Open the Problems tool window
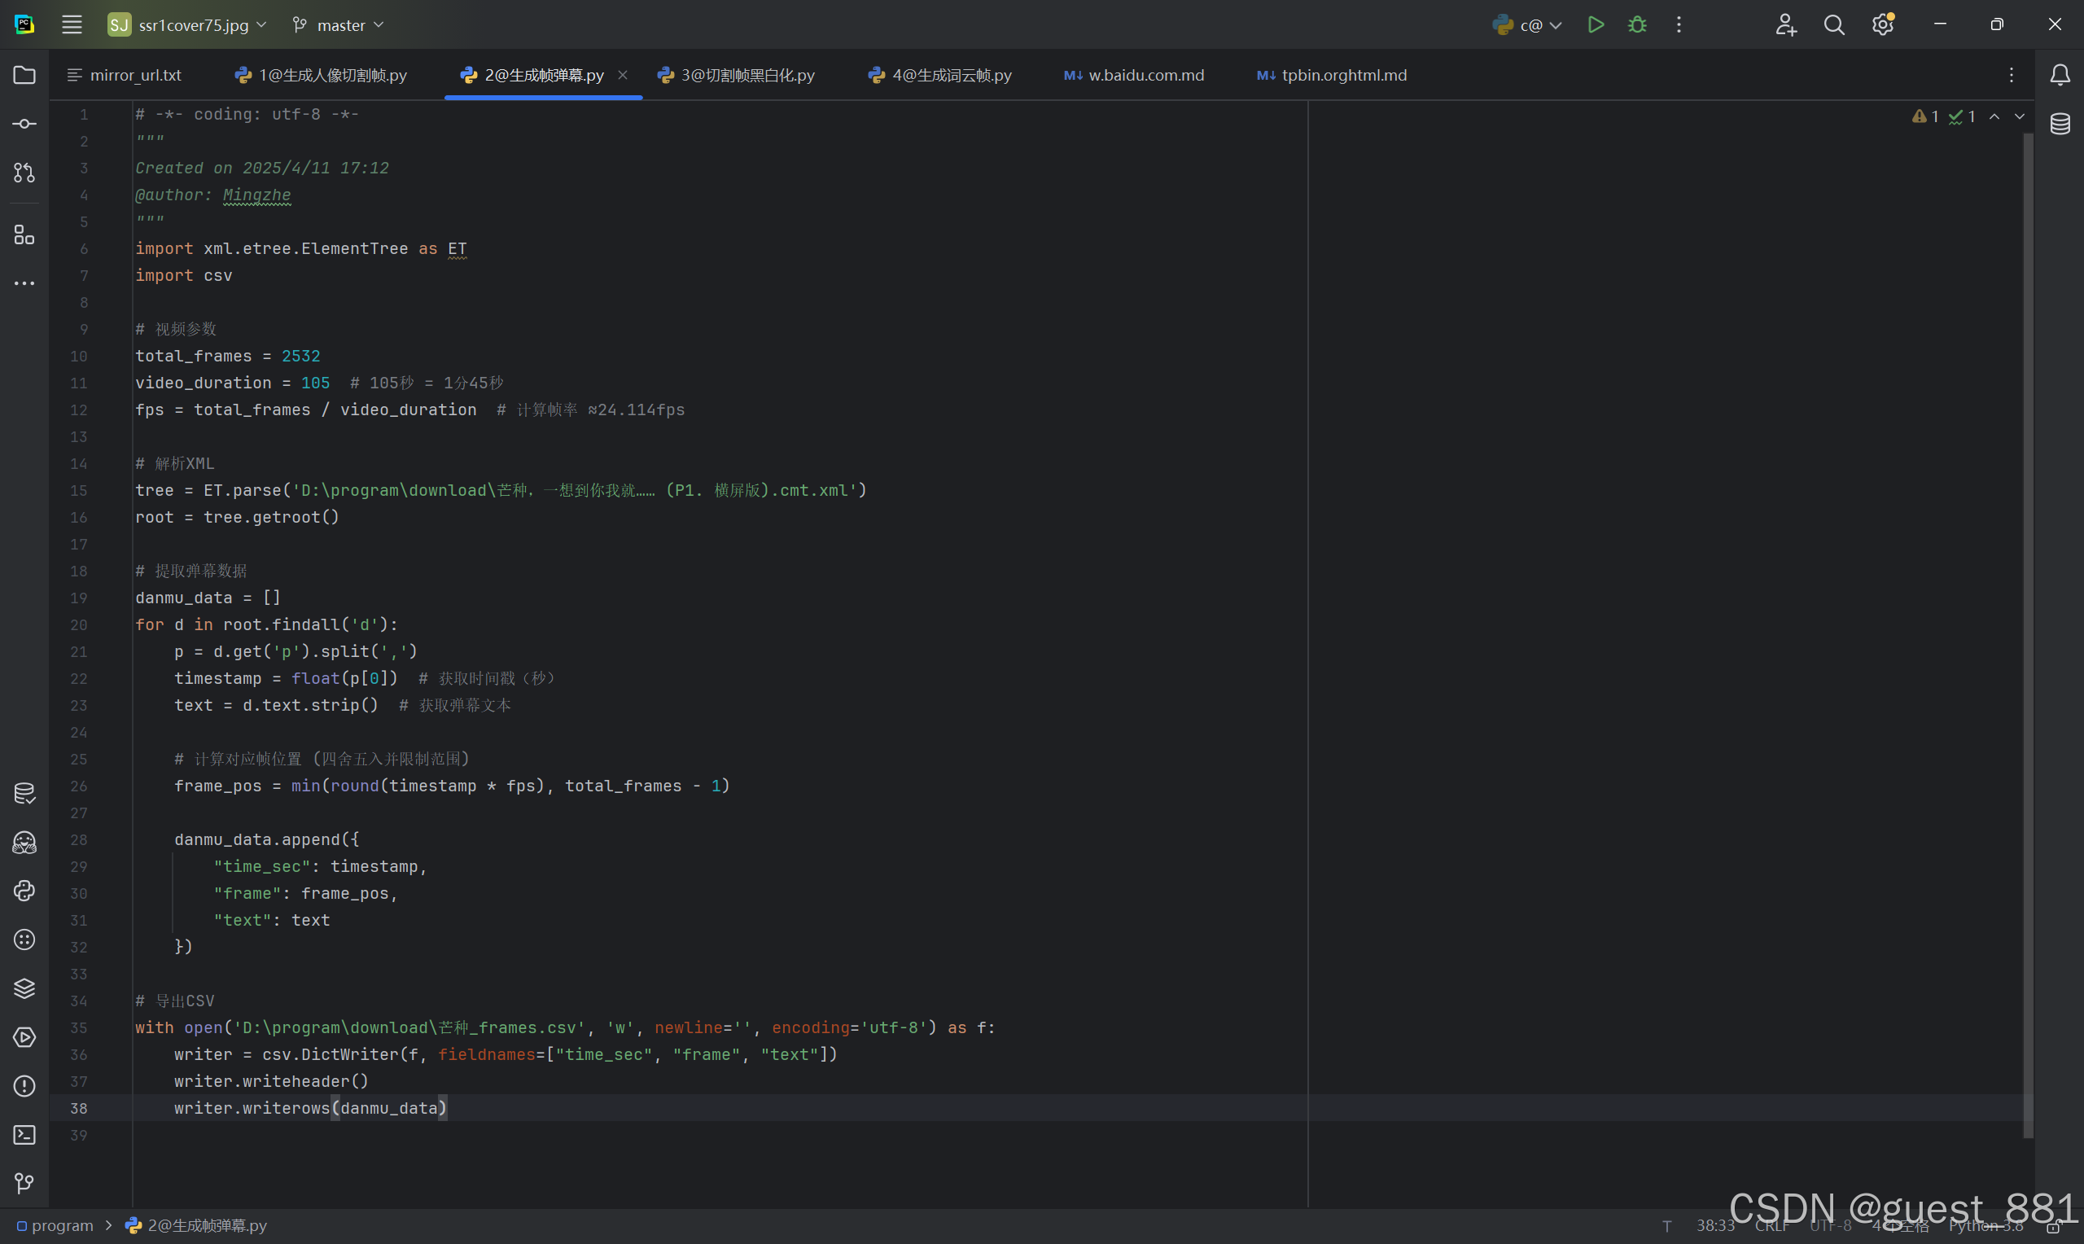The height and width of the screenshot is (1244, 2084). [x=24, y=1086]
